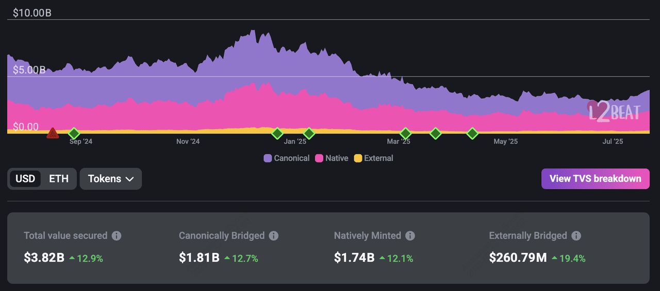Click the green diamond marker above Jan '25
Screen dimensions: 660x291
308,134
